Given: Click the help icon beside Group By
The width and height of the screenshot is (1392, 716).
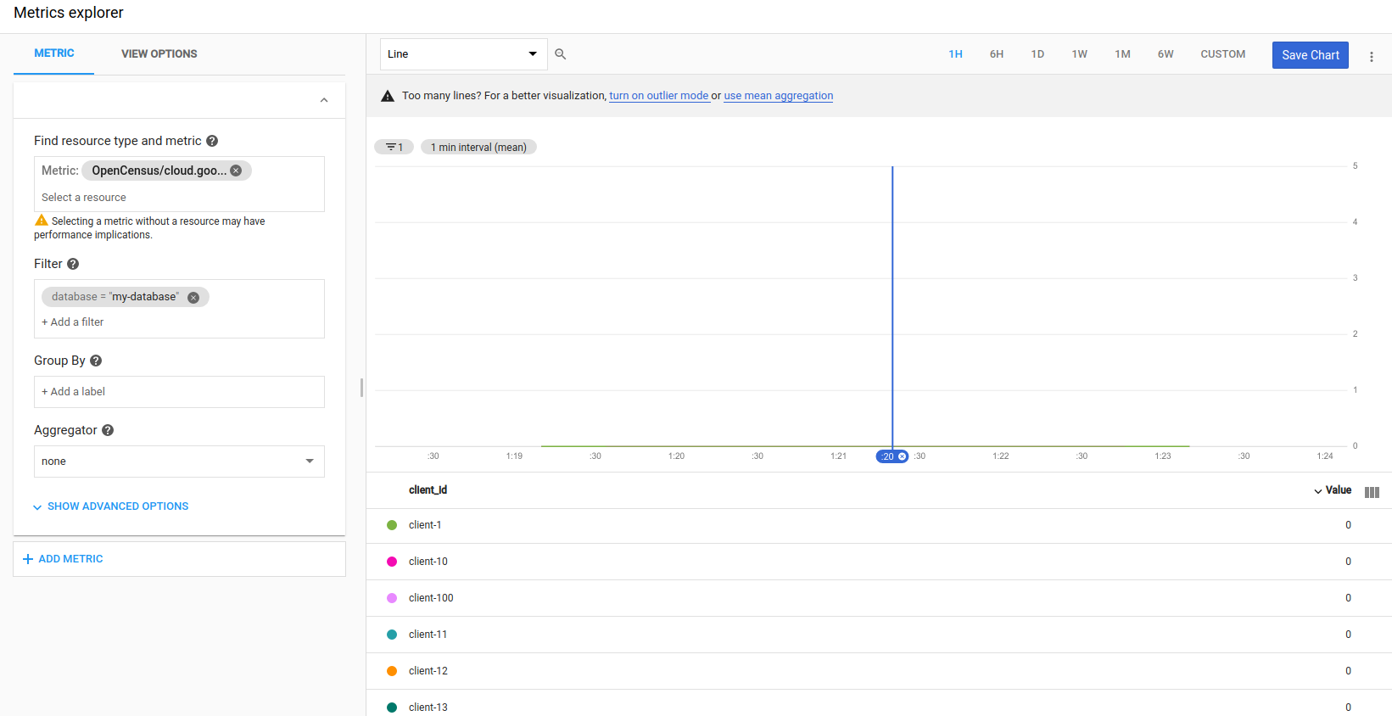Looking at the screenshot, I should [96, 361].
